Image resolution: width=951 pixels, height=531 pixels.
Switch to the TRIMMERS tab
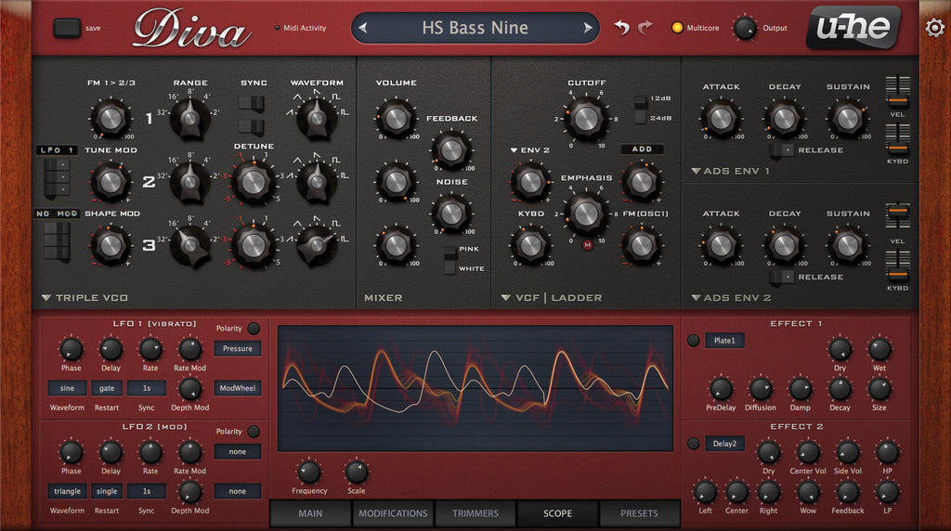pyautogui.click(x=475, y=513)
